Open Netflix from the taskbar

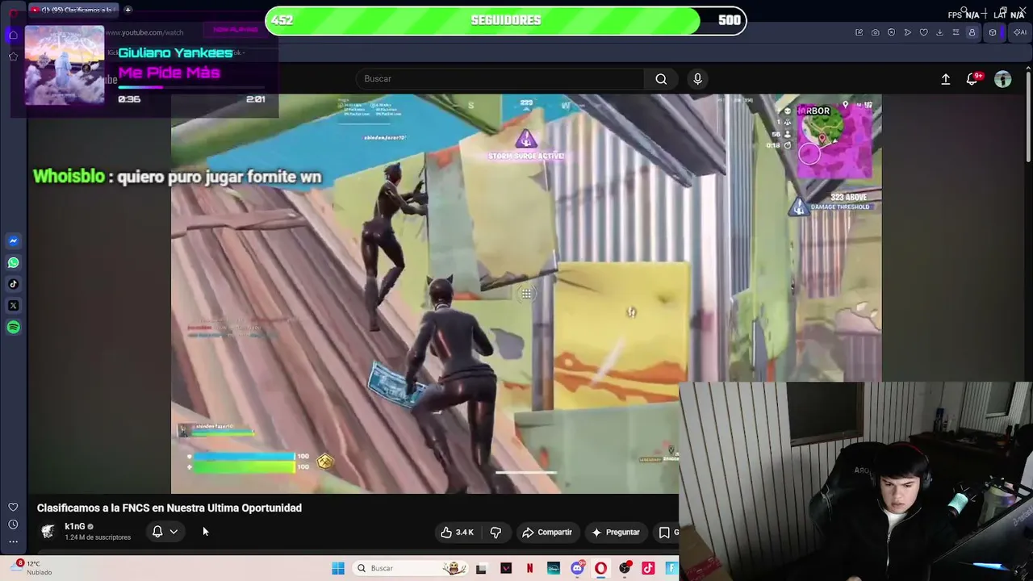pos(529,568)
